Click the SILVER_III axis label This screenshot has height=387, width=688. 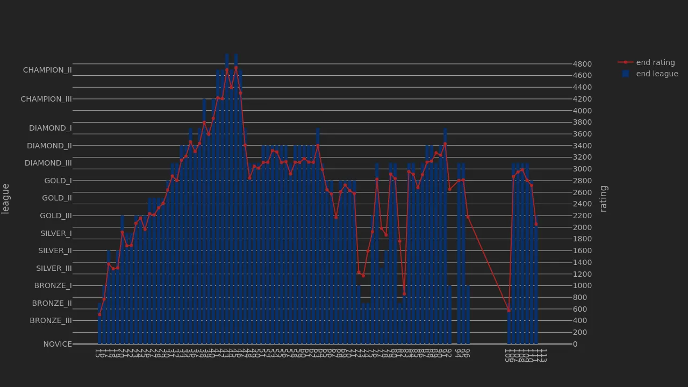click(54, 268)
